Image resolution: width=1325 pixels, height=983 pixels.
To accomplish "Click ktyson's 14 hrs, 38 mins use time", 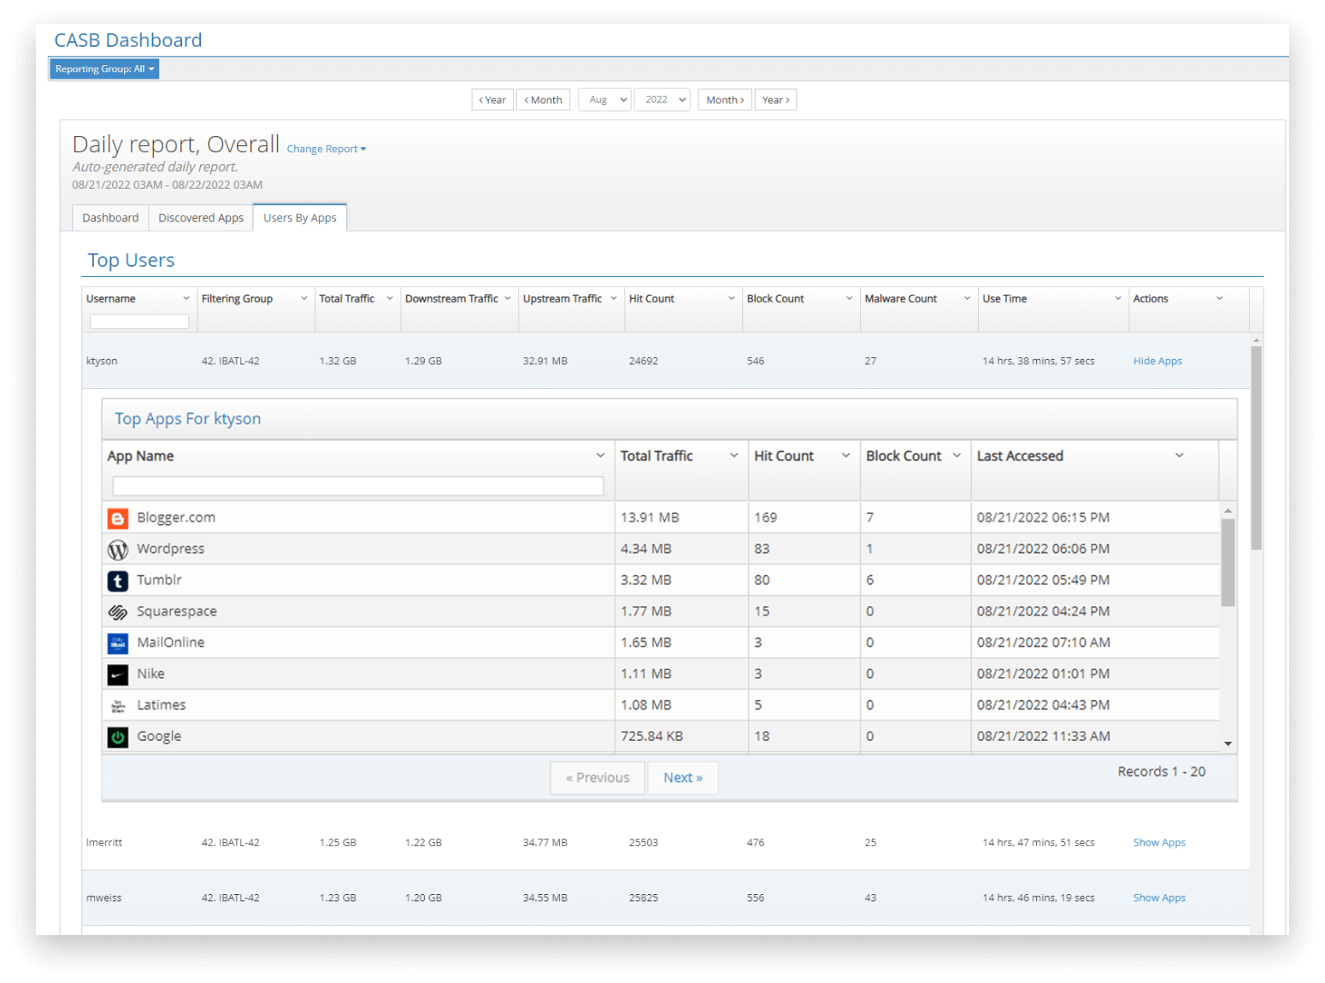I will coord(1039,362).
